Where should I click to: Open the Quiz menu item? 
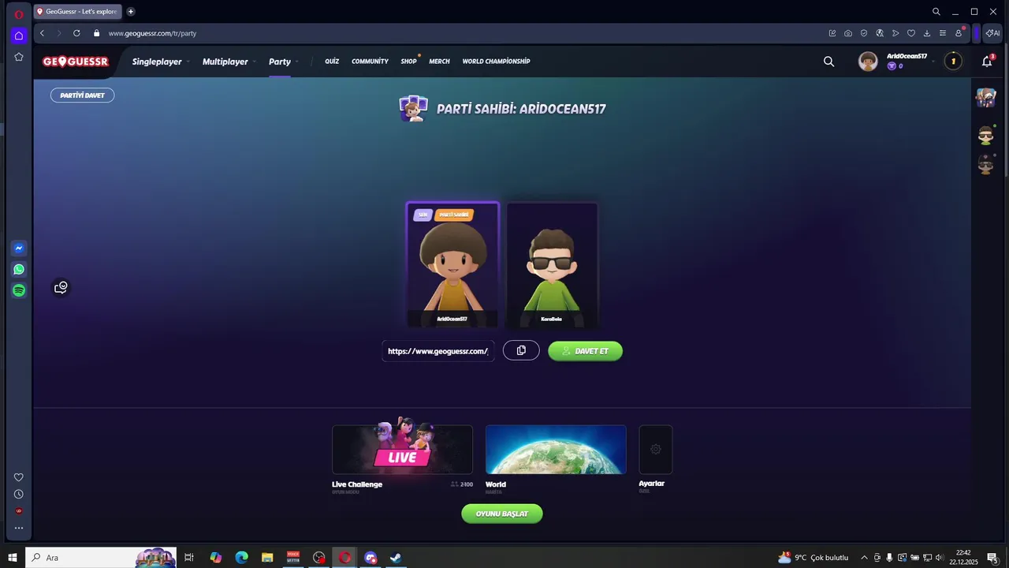332,62
